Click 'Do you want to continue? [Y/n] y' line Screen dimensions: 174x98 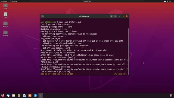[58, 57]
